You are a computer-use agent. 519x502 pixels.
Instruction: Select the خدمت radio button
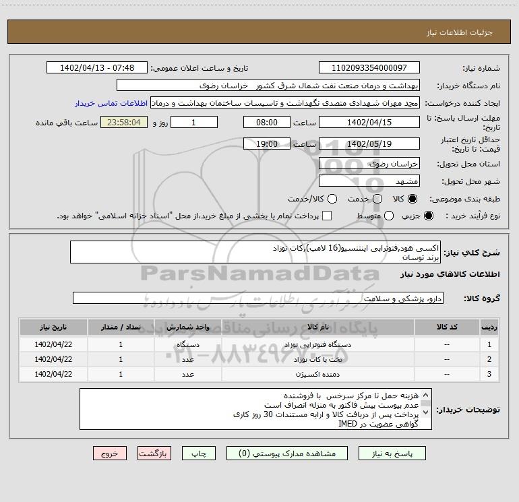[x=377, y=199]
